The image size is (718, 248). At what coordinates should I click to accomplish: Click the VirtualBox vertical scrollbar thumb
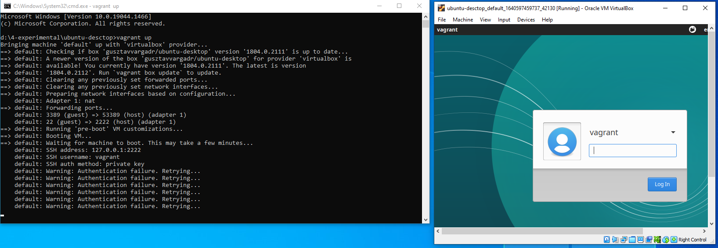712,104
